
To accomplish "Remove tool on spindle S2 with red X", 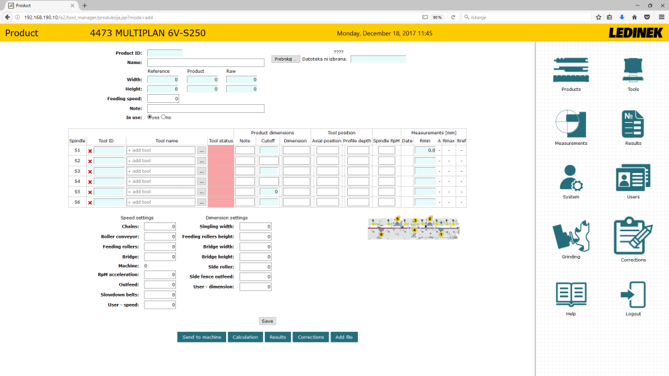I will click(x=90, y=161).
